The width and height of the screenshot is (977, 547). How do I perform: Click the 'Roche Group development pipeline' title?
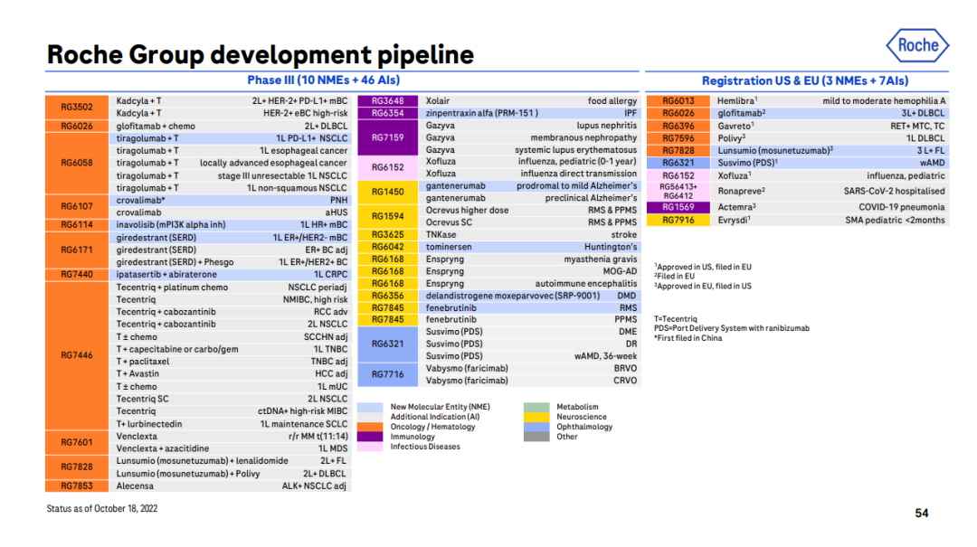coord(260,55)
